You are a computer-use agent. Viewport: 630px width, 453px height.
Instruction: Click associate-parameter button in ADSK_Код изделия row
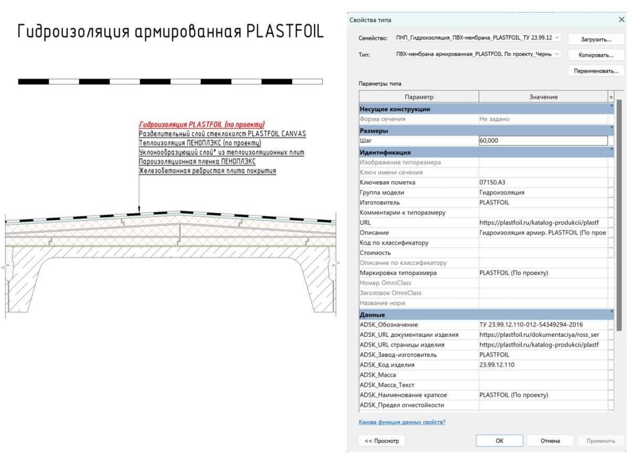point(611,365)
